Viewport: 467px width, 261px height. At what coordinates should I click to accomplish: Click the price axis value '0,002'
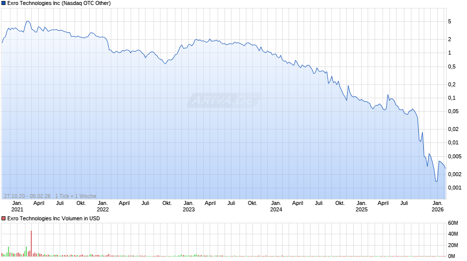tap(455, 174)
